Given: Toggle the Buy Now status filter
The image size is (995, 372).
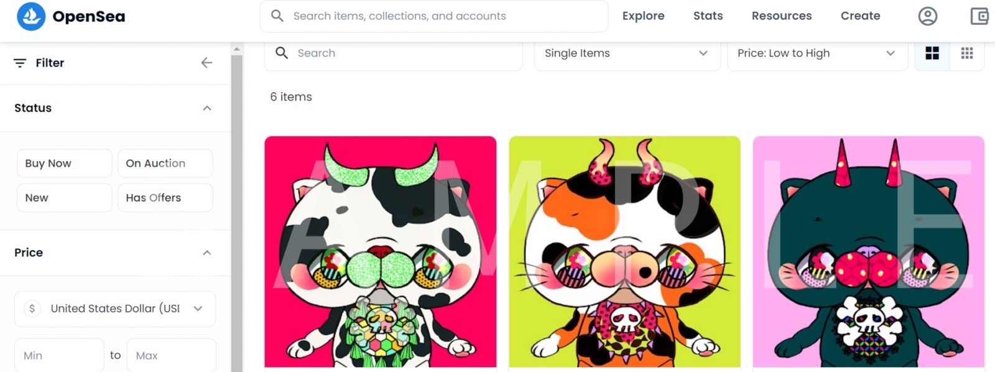Looking at the screenshot, I should pyautogui.click(x=65, y=163).
